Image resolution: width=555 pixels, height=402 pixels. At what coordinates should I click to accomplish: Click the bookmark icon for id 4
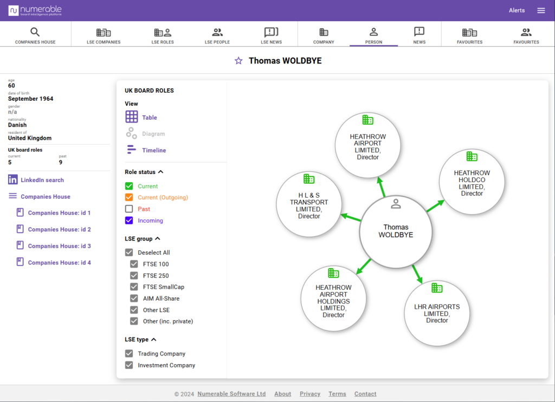coord(20,262)
